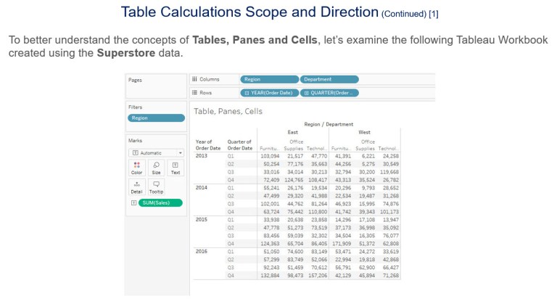Select the Region pill on Columns shelf
This screenshot has height=304, width=557.
coord(270,79)
